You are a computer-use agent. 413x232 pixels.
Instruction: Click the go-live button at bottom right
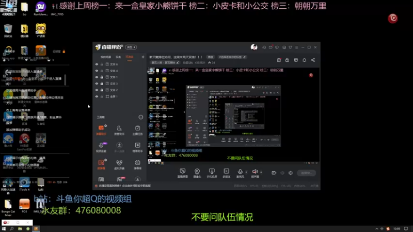(307, 173)
